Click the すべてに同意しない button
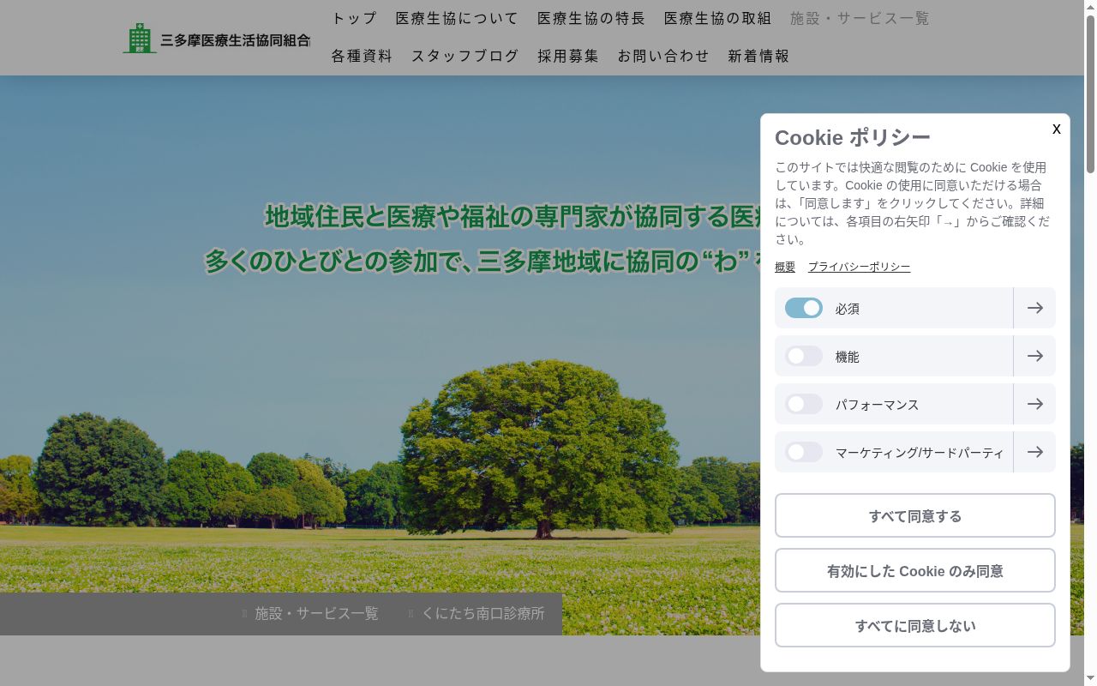 coord(915,625)
